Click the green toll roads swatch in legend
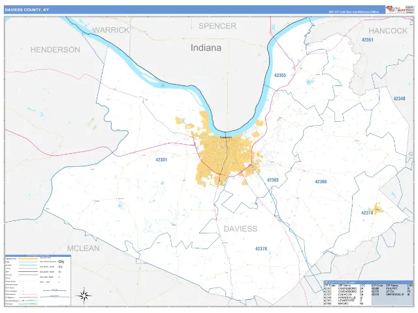The image size is (418, 313). click(28, 304)
